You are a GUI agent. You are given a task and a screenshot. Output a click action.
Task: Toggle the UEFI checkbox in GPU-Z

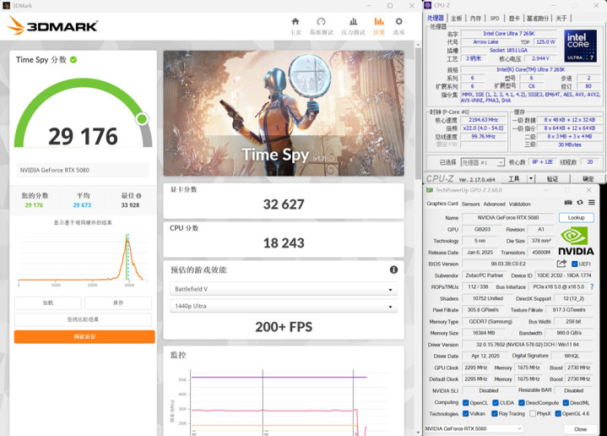click(575, 264)
